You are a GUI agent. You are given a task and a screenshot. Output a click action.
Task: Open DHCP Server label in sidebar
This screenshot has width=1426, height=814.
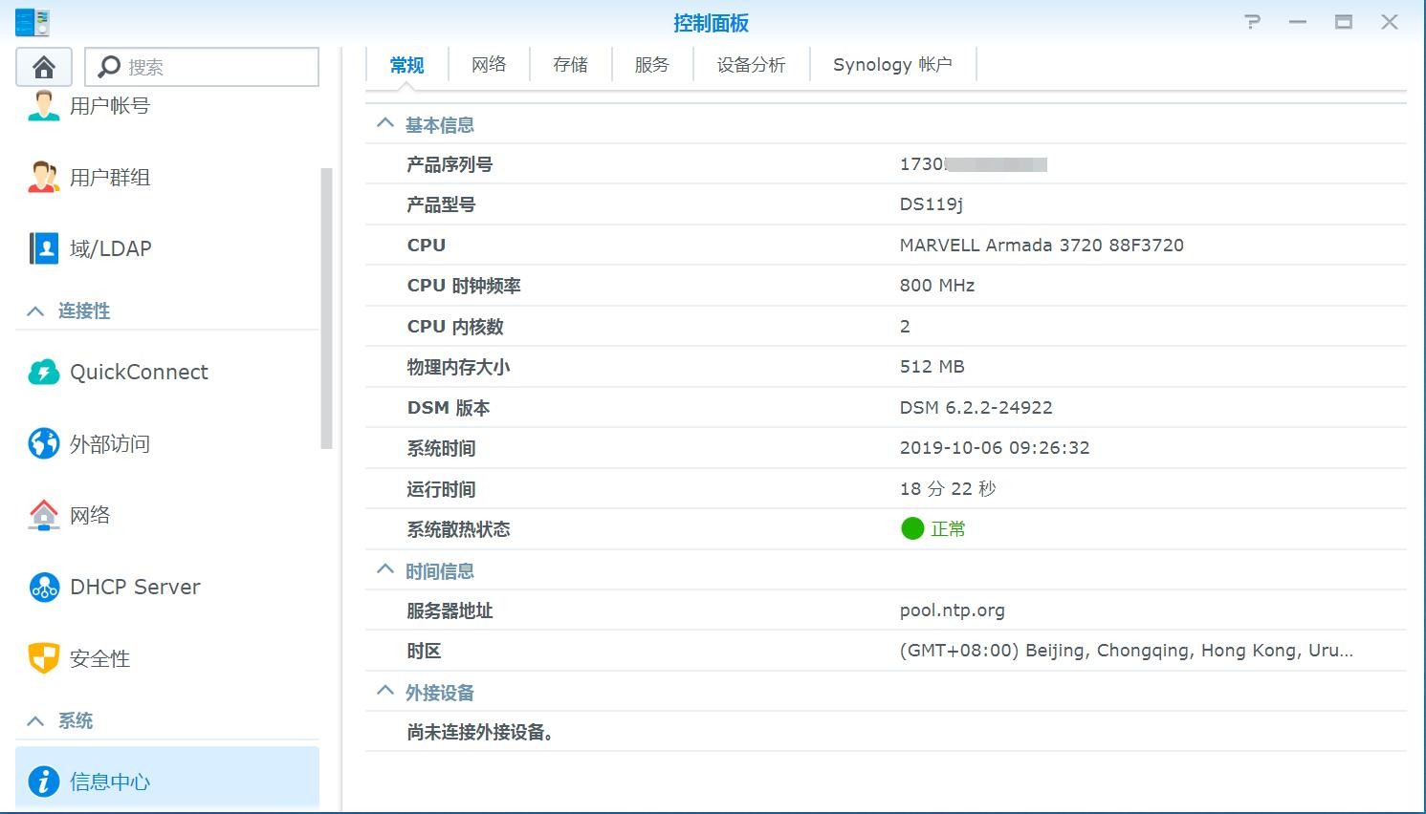pos(135,587)
